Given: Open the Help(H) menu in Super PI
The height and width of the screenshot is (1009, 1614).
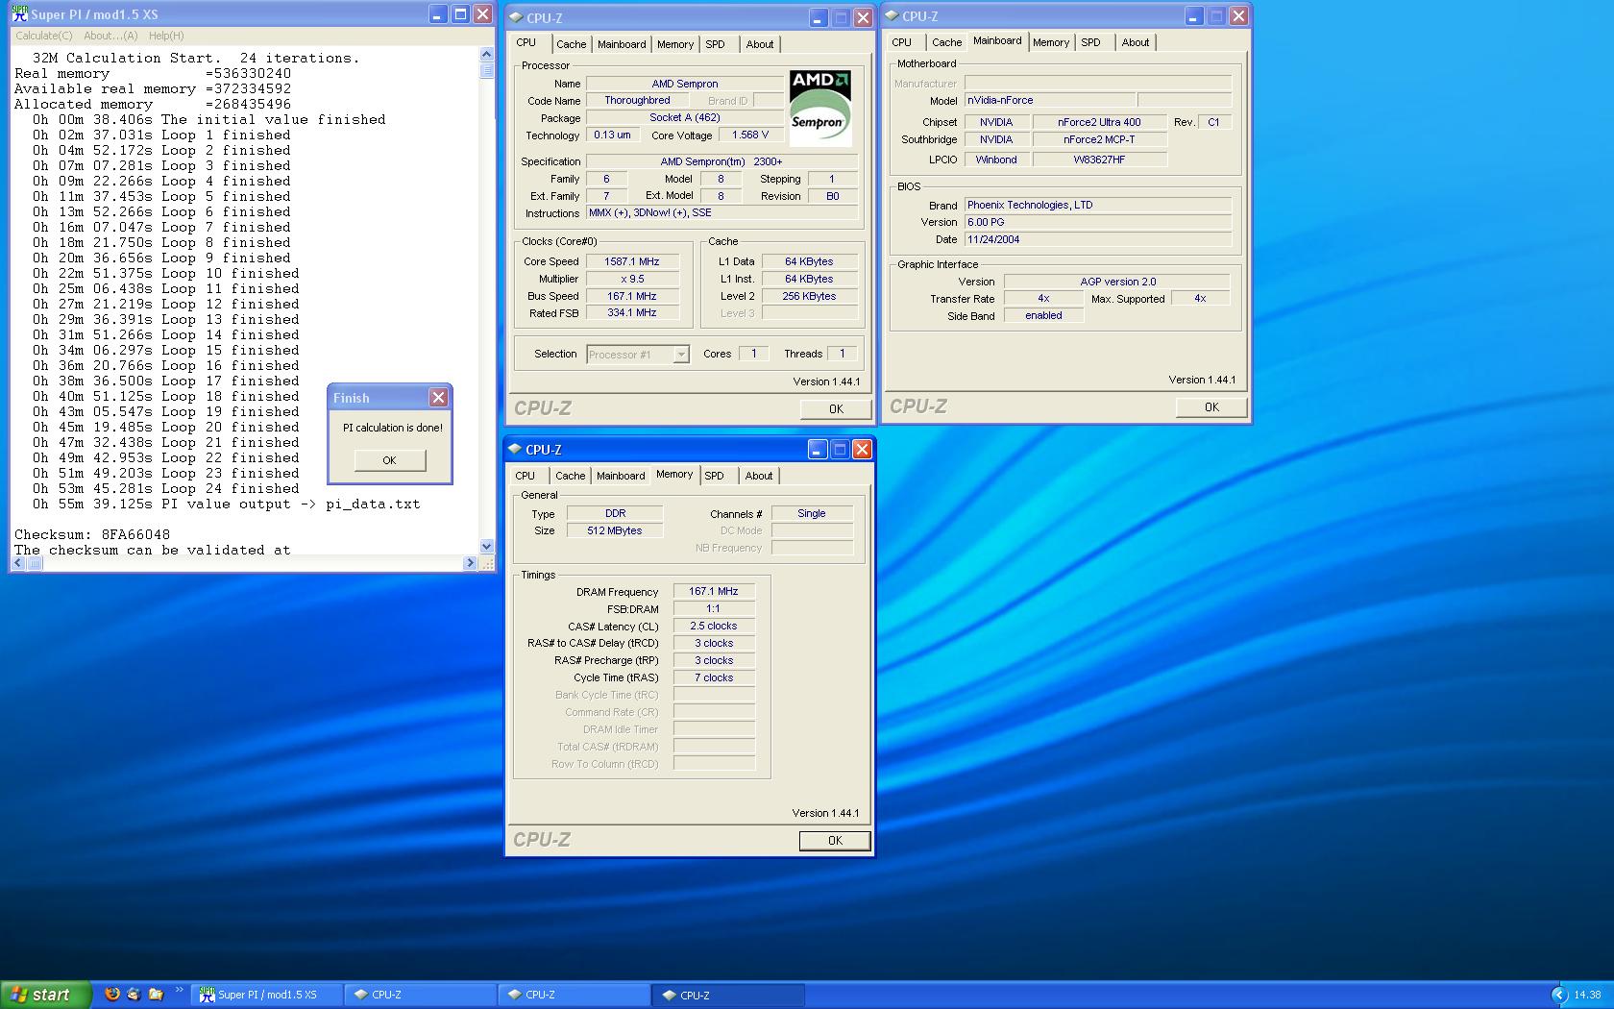Looking at the screenshot, I should coord(166,36).
